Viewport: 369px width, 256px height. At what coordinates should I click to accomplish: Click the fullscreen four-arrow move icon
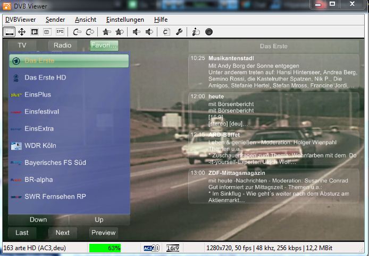click(x=22, y=32)
